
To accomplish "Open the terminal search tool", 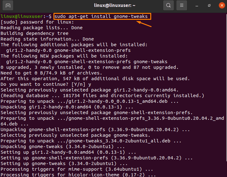I will [169, 5].
